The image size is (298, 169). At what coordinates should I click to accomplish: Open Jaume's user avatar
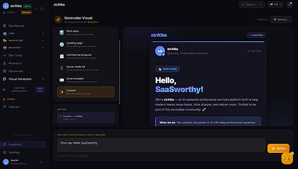tap(6, 162)
